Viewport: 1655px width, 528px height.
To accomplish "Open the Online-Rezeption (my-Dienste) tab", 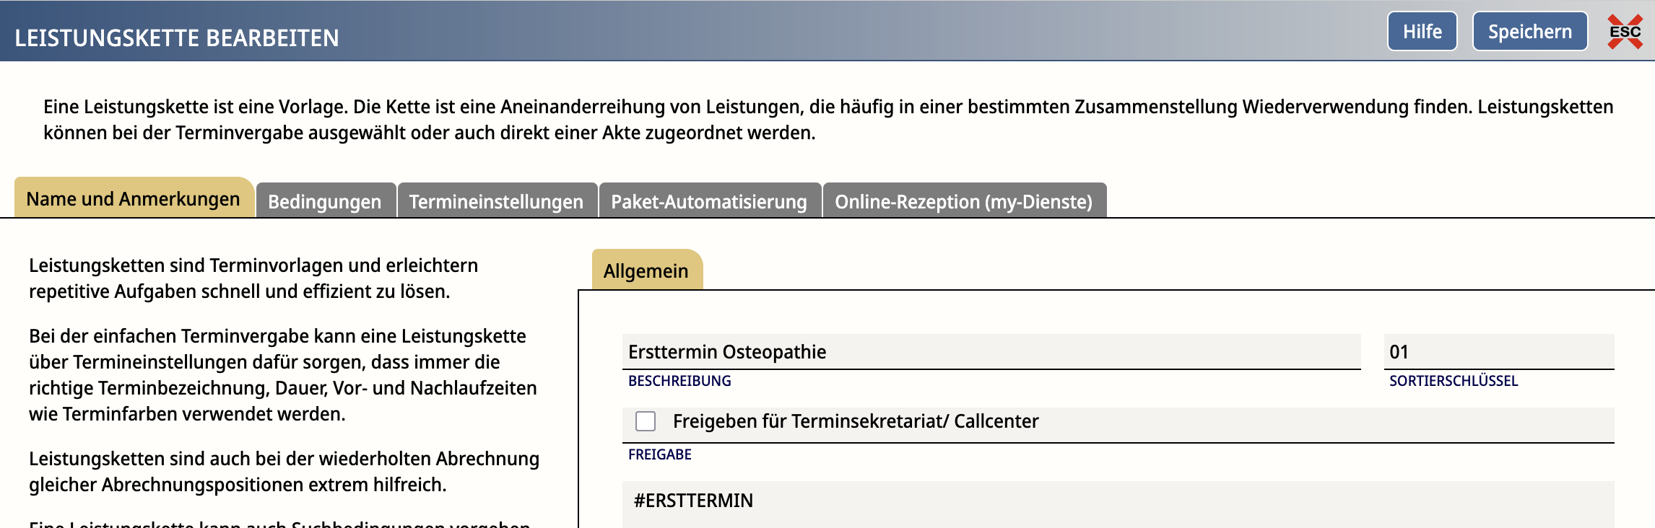I will point(963,202).
